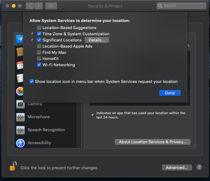The height and width of the screenshot is (181, 210).
Task: Select the Microphone icon in sidebar
Action: 20,117
